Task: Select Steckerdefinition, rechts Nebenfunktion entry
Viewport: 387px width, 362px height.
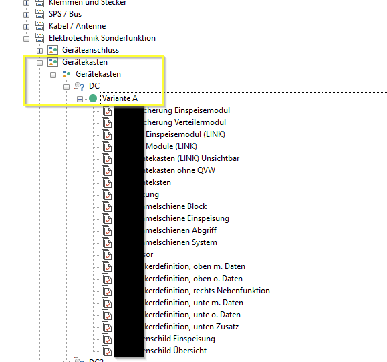Action: (x=192, y=291)
